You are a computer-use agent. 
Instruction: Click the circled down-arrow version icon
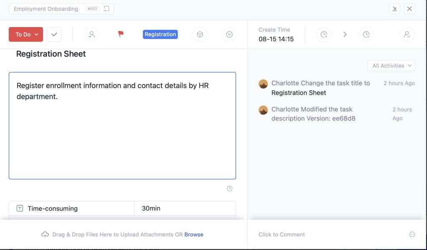(229, 35)
